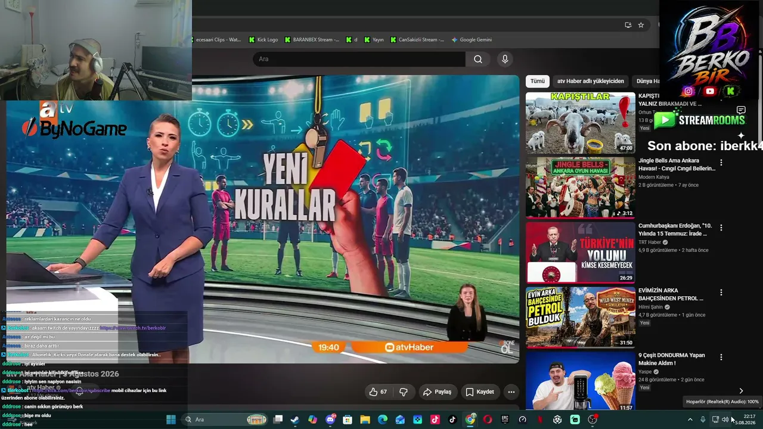The width and height of the screenshot is (763, 429).
Task: Open options for Cumhurbaşkanı Erdoğan video
Action: tap(721, 228)
